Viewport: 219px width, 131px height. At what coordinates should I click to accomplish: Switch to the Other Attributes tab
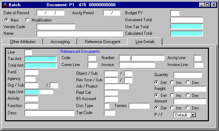(x=23, y=42)
